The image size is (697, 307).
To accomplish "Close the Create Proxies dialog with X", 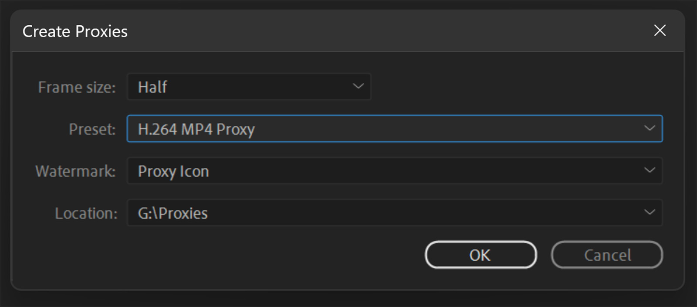I will (660, 30).
